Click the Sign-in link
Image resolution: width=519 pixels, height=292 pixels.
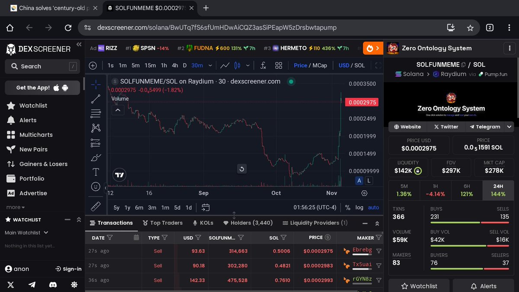68,269
